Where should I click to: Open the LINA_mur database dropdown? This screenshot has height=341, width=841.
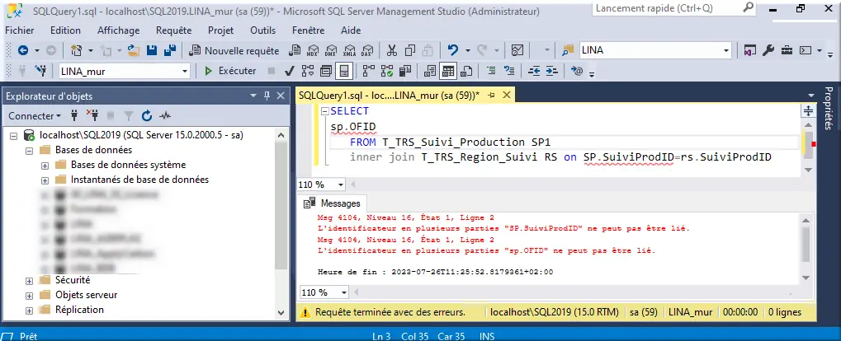[x=185, y=71]
